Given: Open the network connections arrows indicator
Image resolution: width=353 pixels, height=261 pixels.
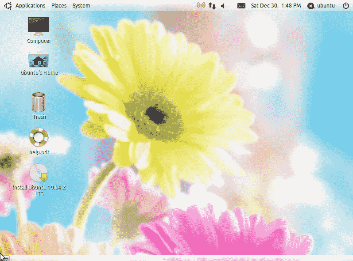Looking at the screenshot, I should (x=212, y=6).
